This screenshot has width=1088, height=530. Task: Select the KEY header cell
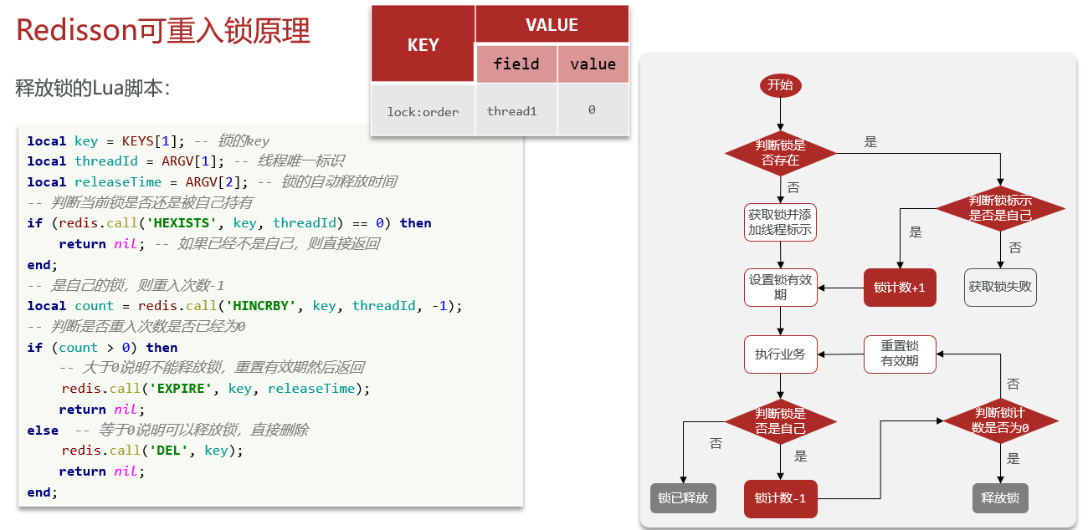(423, 45)
